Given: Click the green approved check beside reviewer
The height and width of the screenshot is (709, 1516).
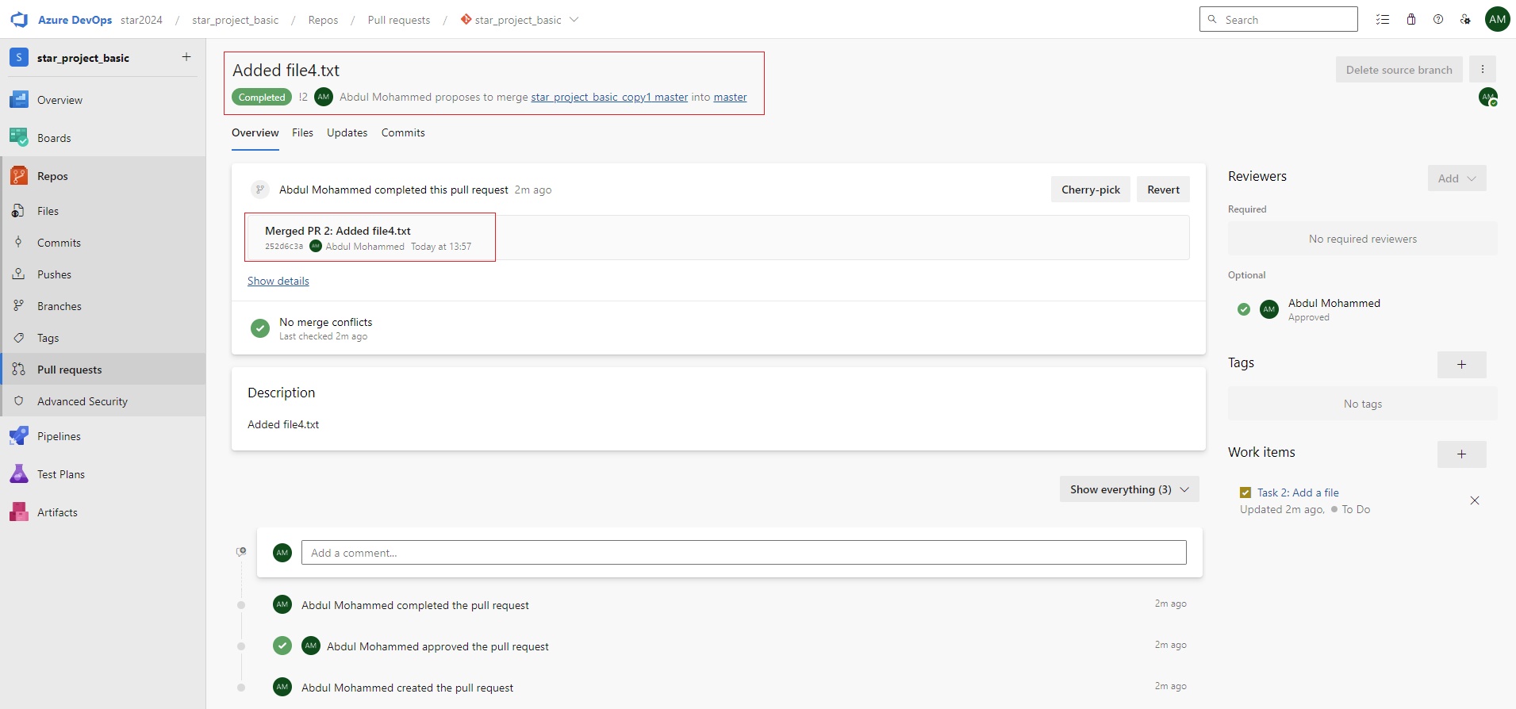Looking at the screenshot, I should [x=1244, y=309].
